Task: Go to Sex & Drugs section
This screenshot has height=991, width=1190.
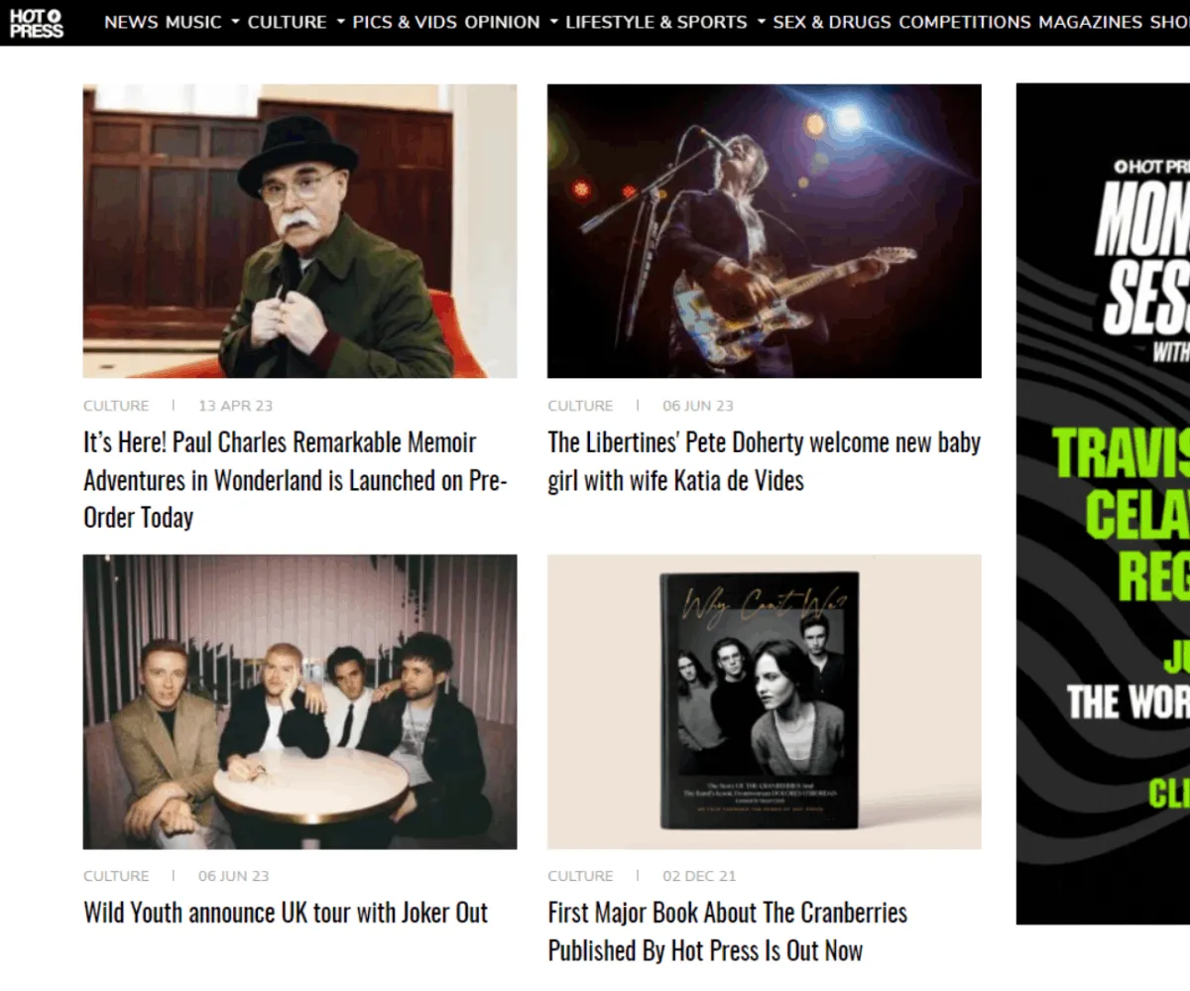Action: click(x=832, y=22)
